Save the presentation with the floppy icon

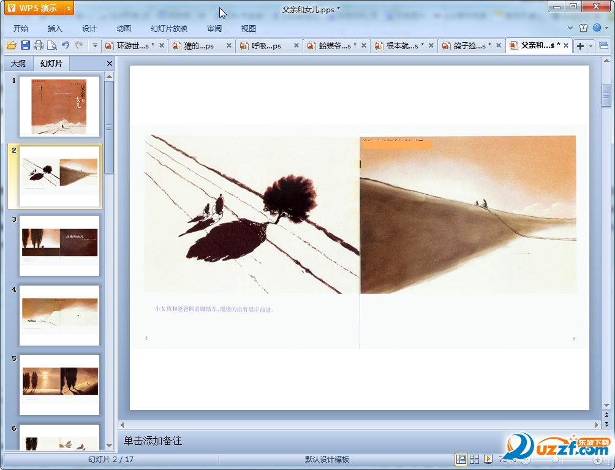[x=25, y=45]
